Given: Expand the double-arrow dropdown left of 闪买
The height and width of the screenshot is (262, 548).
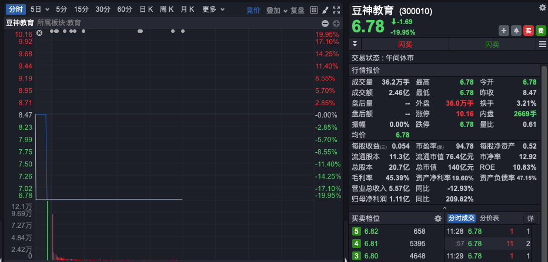Looking at the screenshot, I should [x=355, y=44].
